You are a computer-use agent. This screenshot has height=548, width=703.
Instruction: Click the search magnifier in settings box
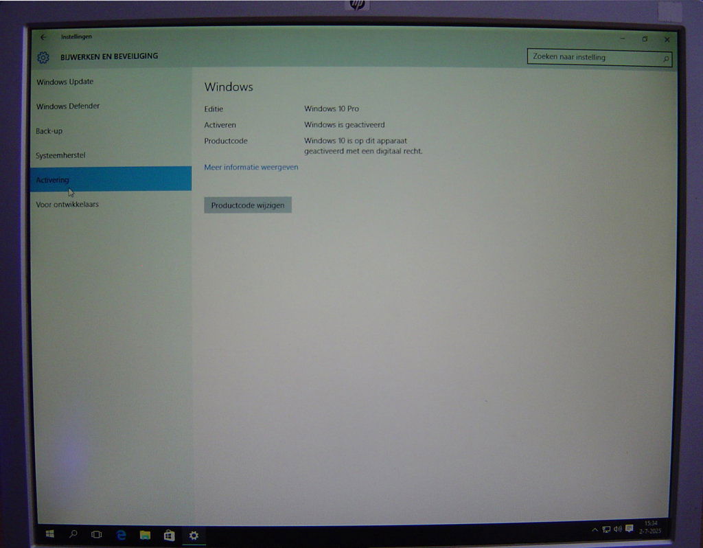click(666, 59)
